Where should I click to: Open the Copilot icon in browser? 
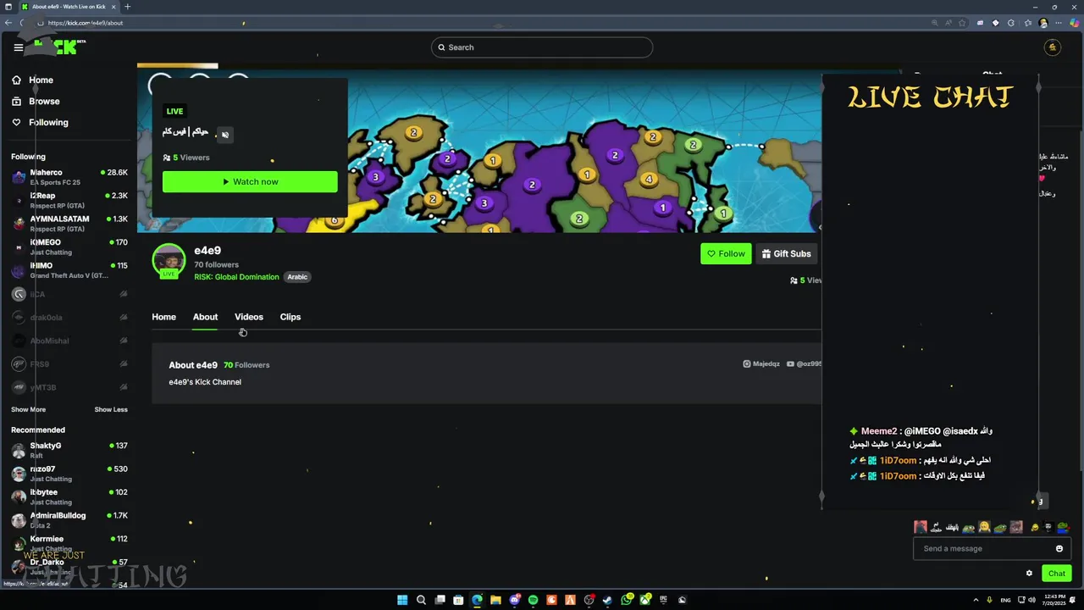[x=1075, y=23]
